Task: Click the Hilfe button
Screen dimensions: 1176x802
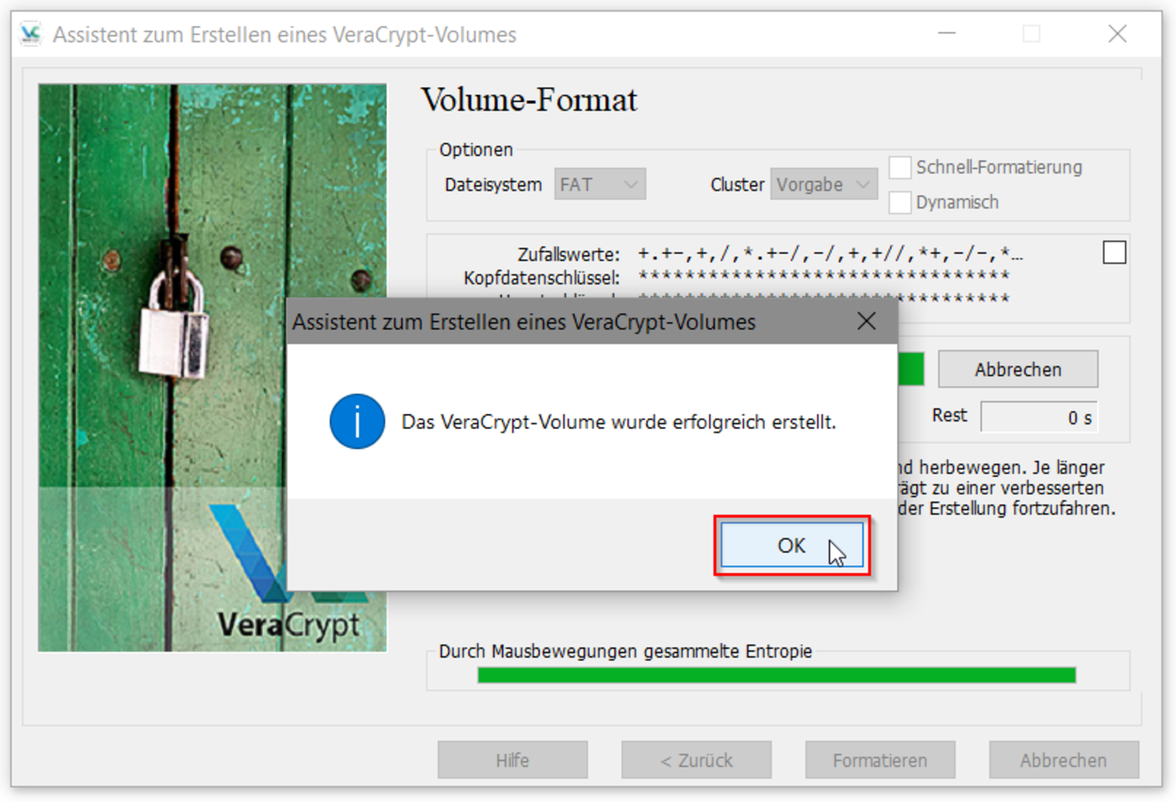Action: pyautogui.click(x=513, y=760)
